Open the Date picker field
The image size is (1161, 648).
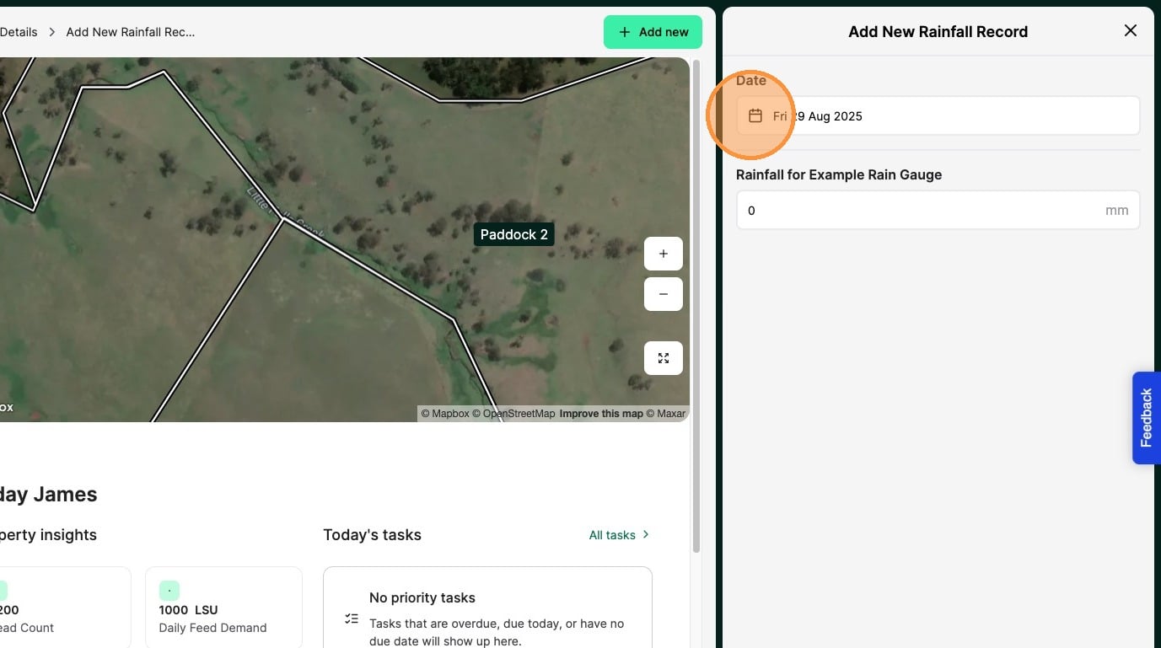pos(938,116)
